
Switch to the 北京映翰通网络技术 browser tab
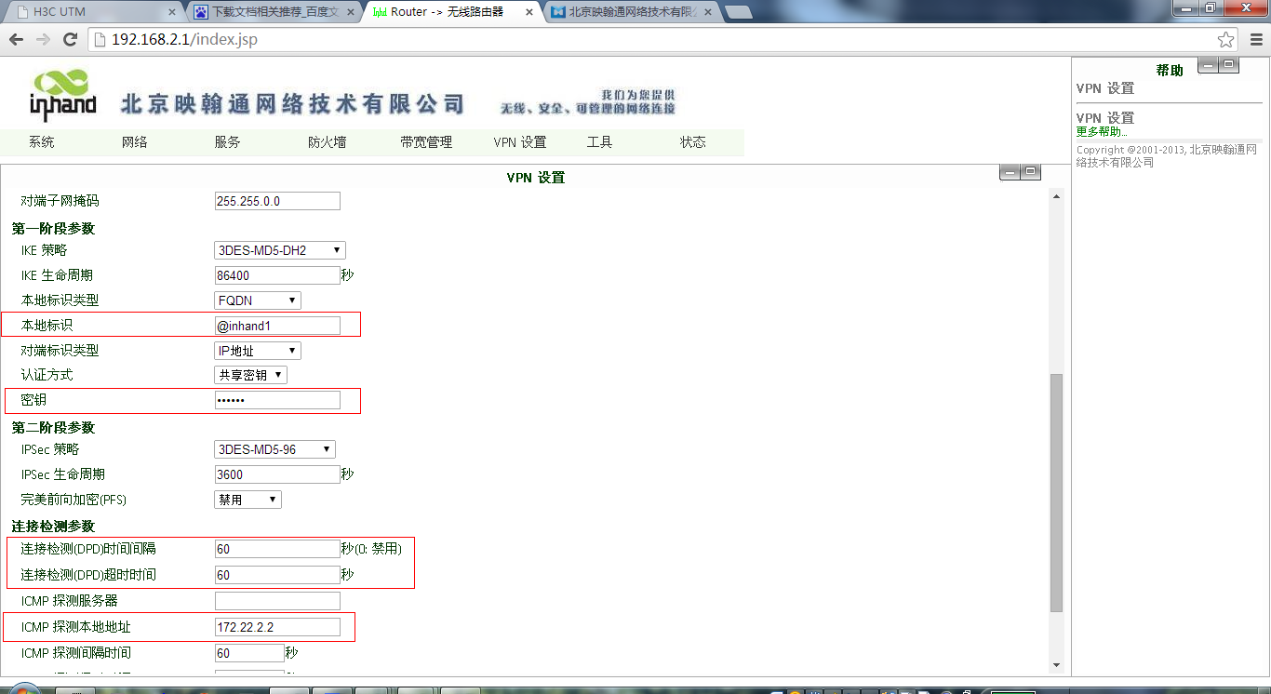point(633,12)
